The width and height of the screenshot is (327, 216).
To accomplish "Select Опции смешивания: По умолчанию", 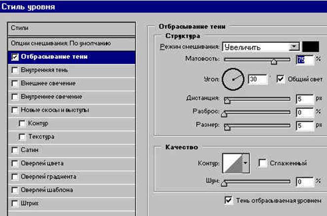I will tap(71, 44).
